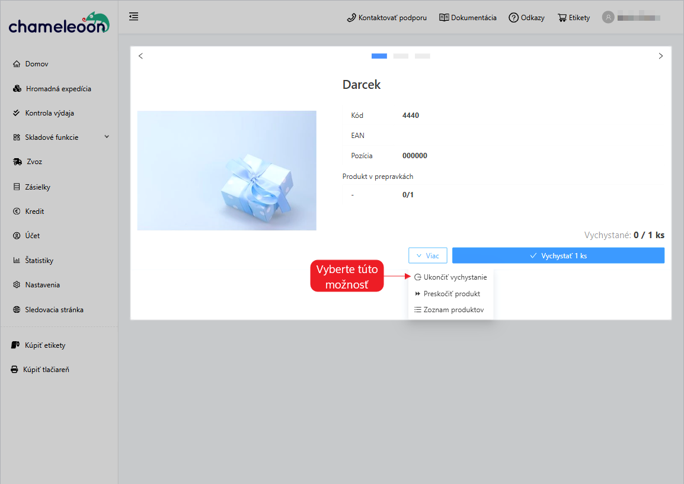
Task: Click the gear icon beside Nastavenia
Action: (x=17, y=285)
